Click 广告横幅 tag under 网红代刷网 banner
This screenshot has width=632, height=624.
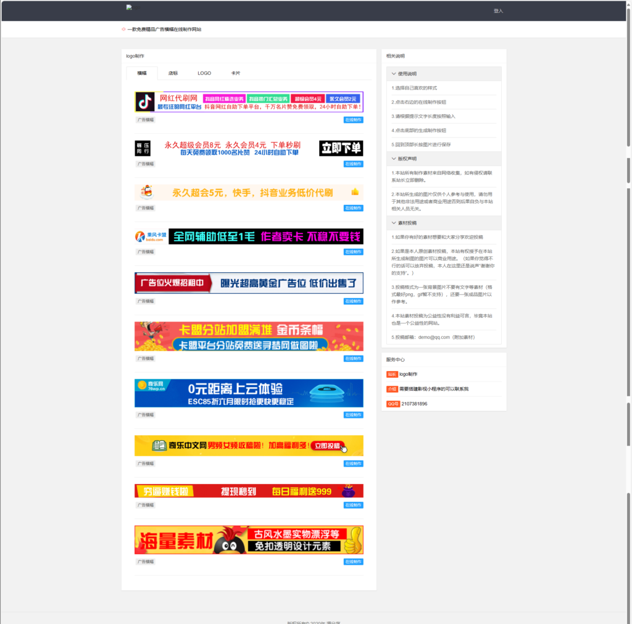(x=146, y=120)
